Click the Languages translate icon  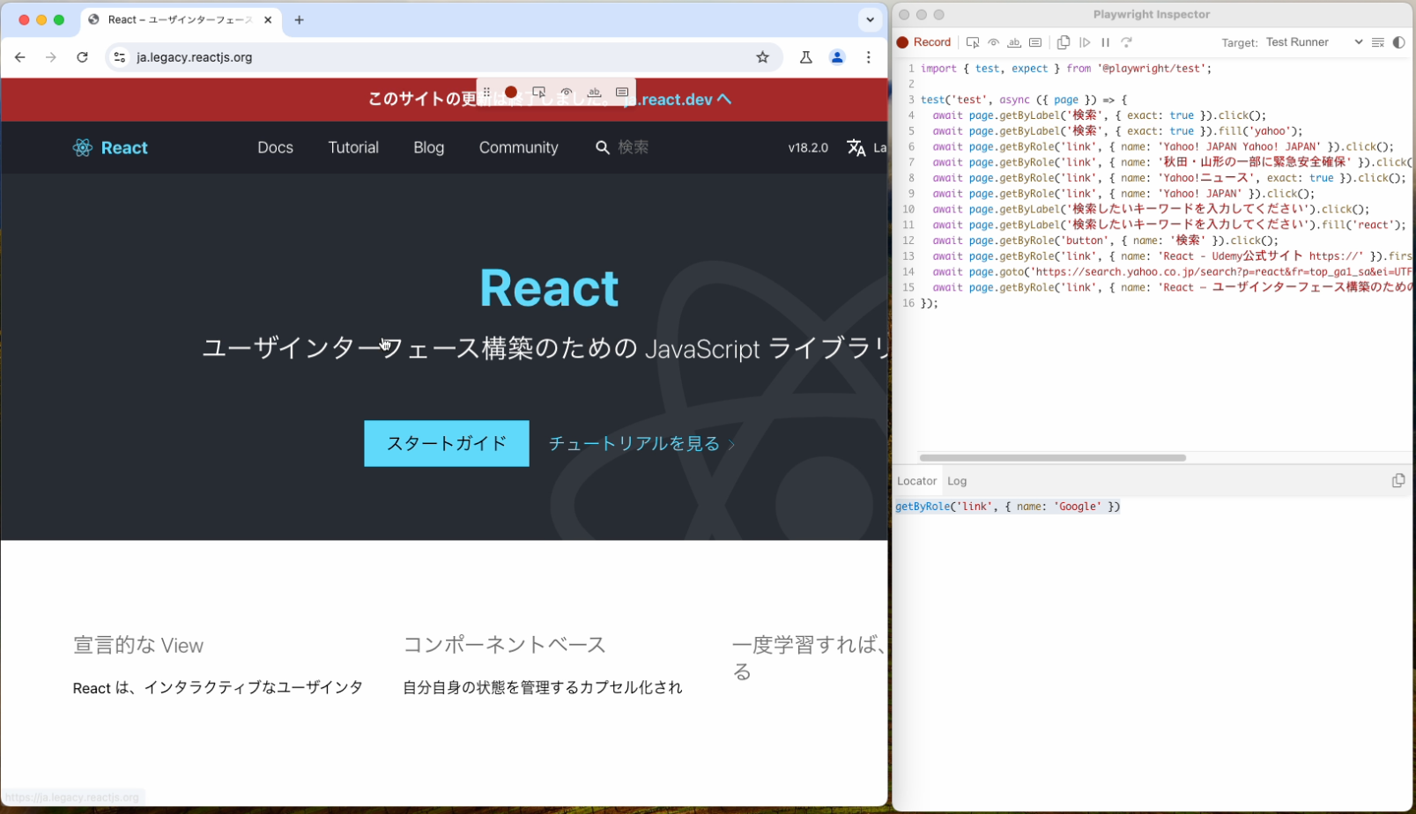856,148
